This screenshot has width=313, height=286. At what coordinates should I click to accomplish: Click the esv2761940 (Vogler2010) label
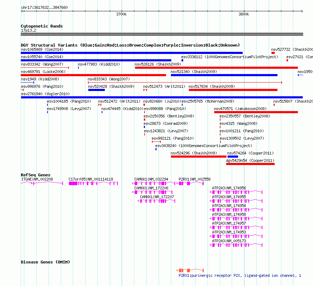(45, 94)
